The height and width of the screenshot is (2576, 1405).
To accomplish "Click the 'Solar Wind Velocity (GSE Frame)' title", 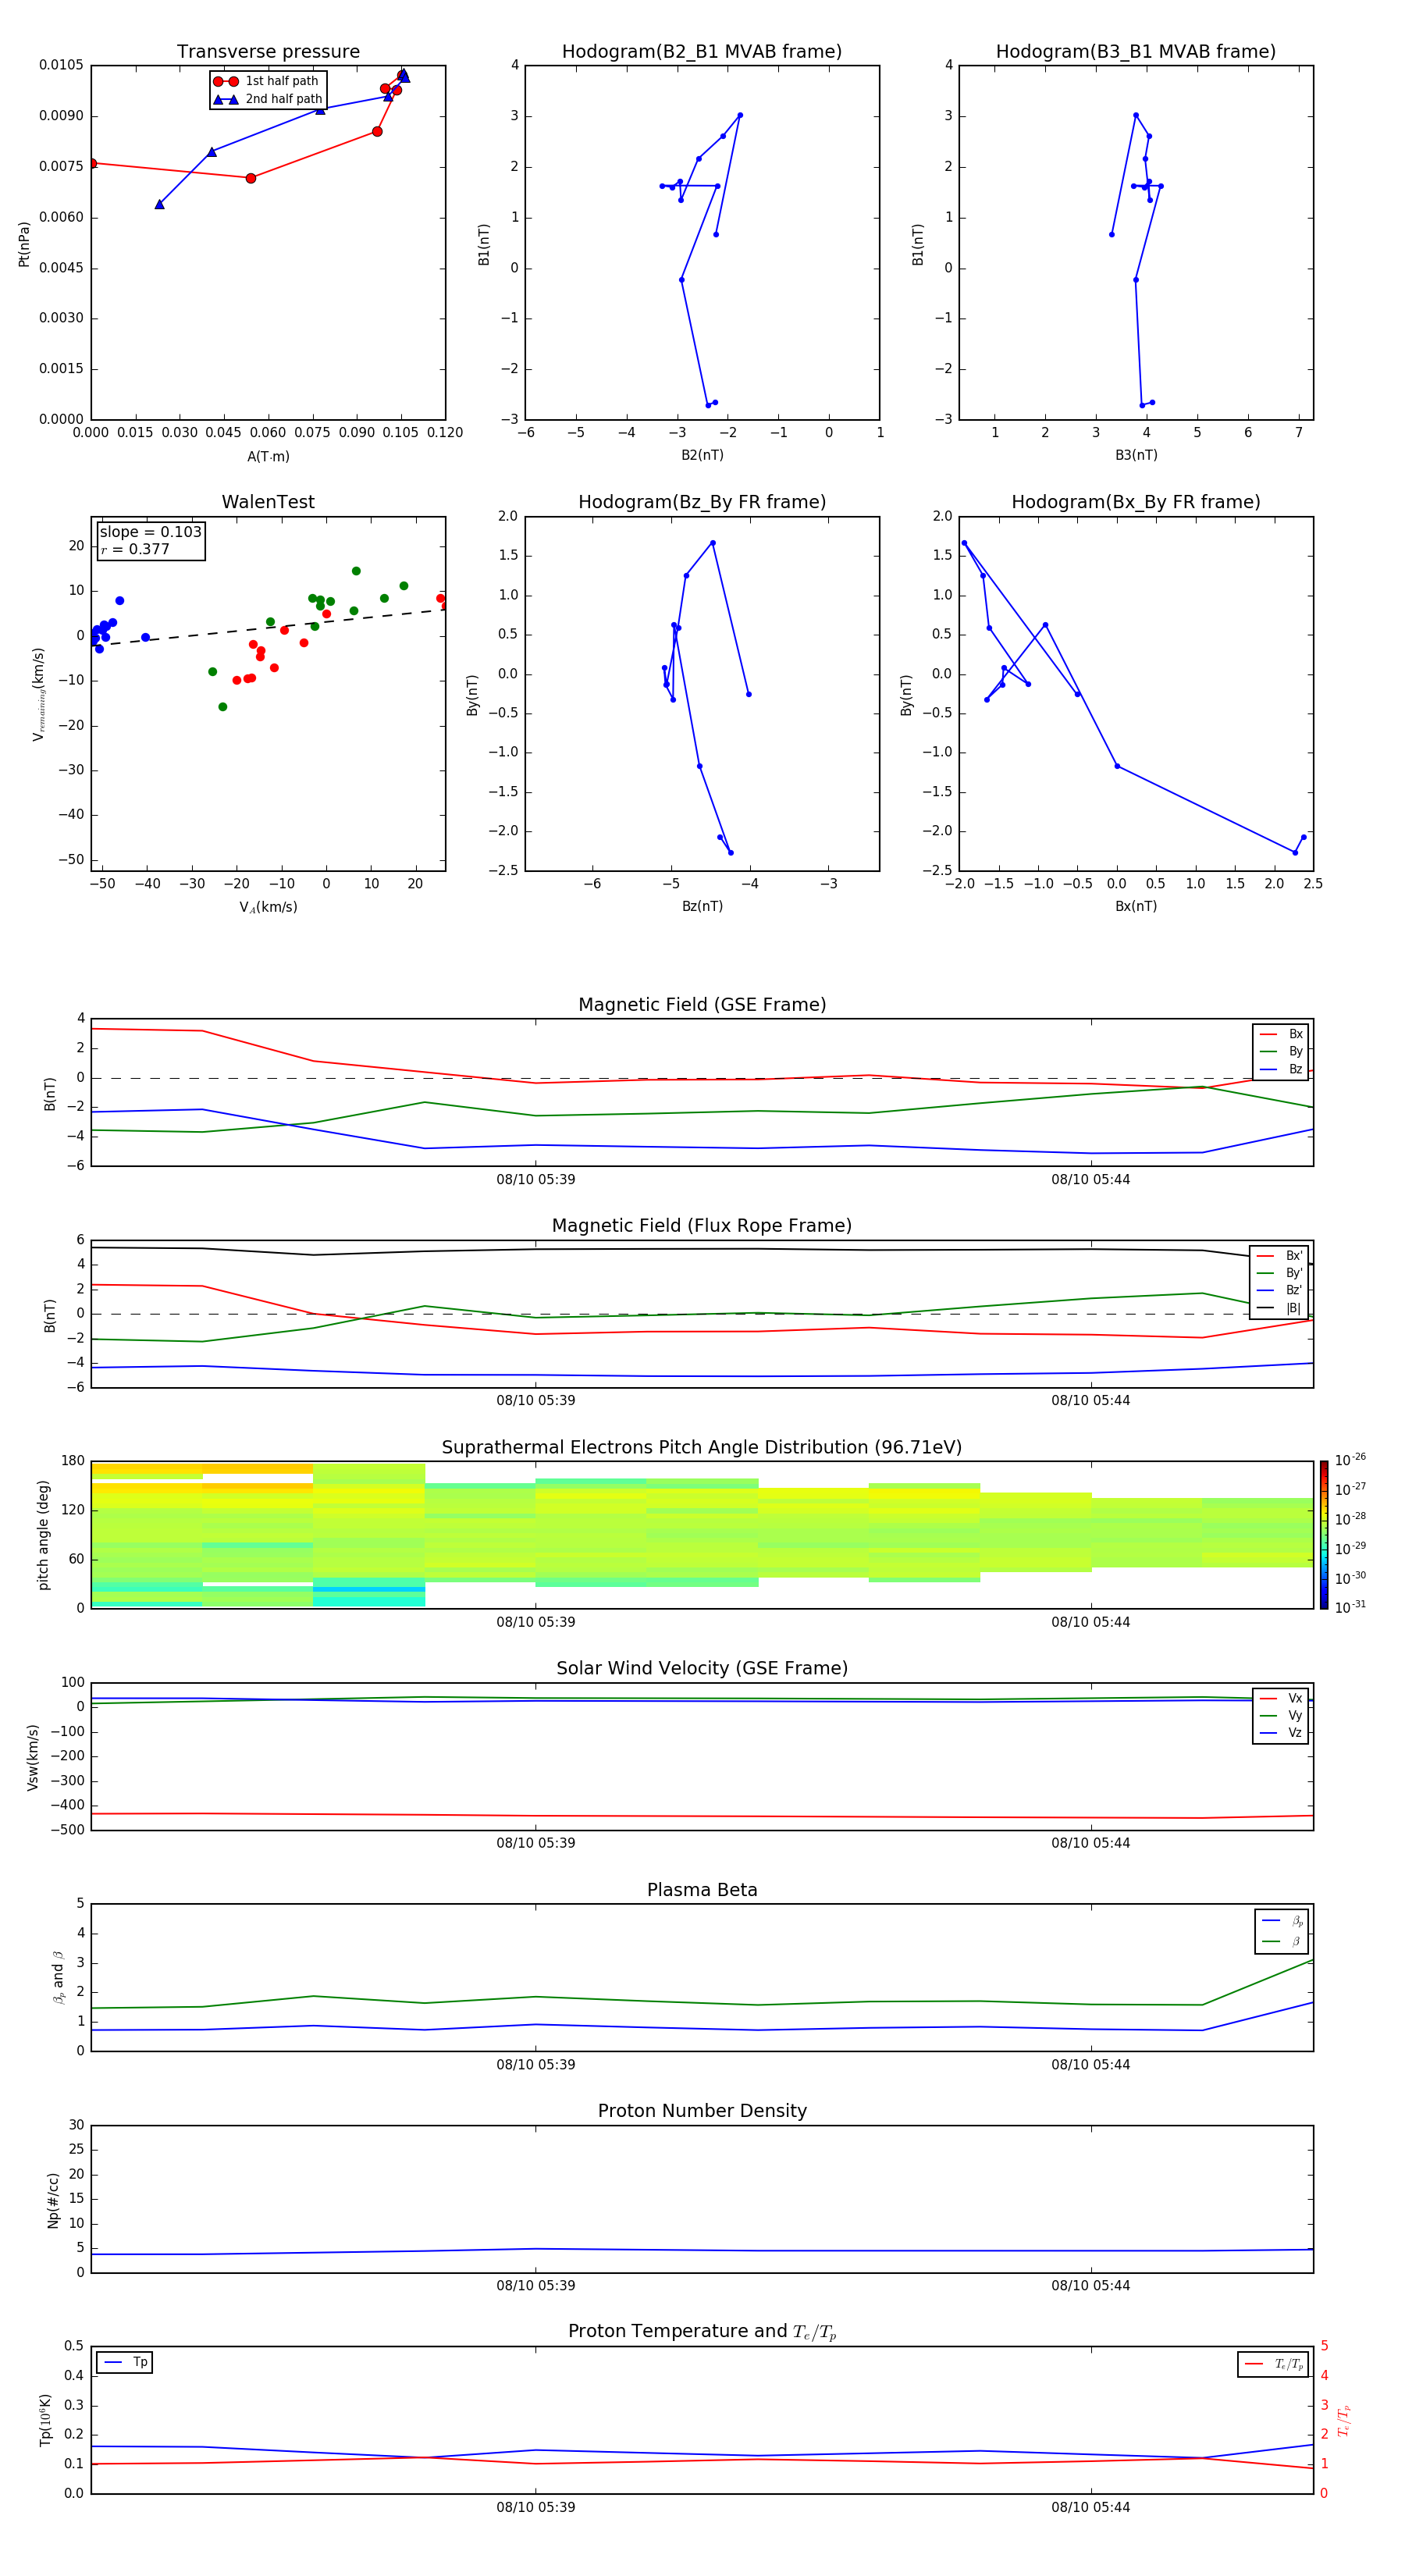I will (702, 1669).
